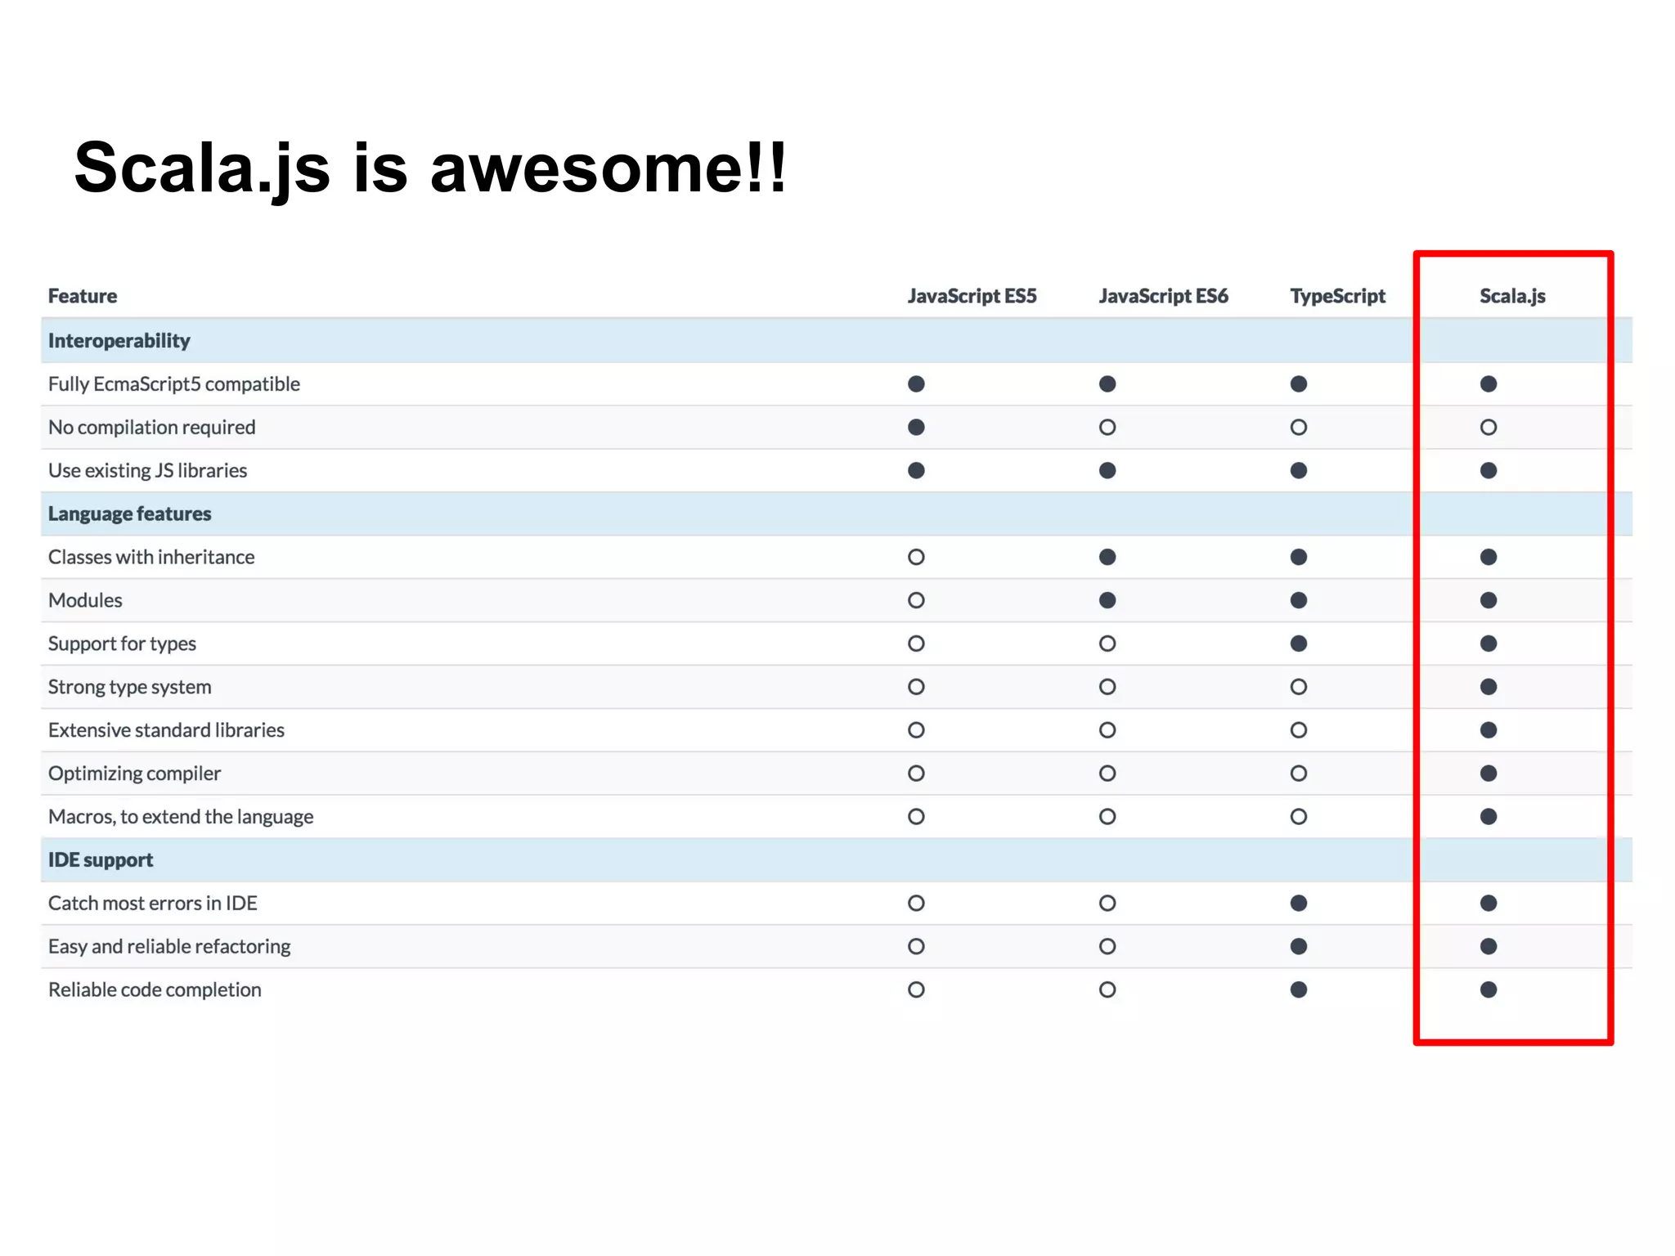Screen dimensions: 1675x1256
Task: Click filled dot for Scala.js Use existing JS libraries
Action: pyautogui.click(x=1489, y=471)
